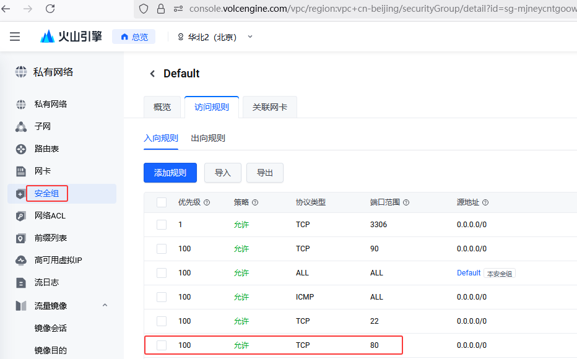Click the browser address bar URL
This screenshot has width=577, height=359.
[x=371, y=9]
